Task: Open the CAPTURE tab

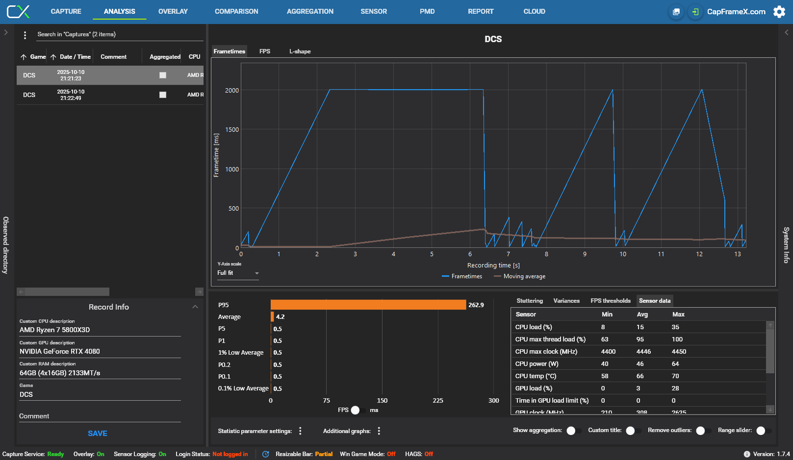Action: [x=66, y=12]
